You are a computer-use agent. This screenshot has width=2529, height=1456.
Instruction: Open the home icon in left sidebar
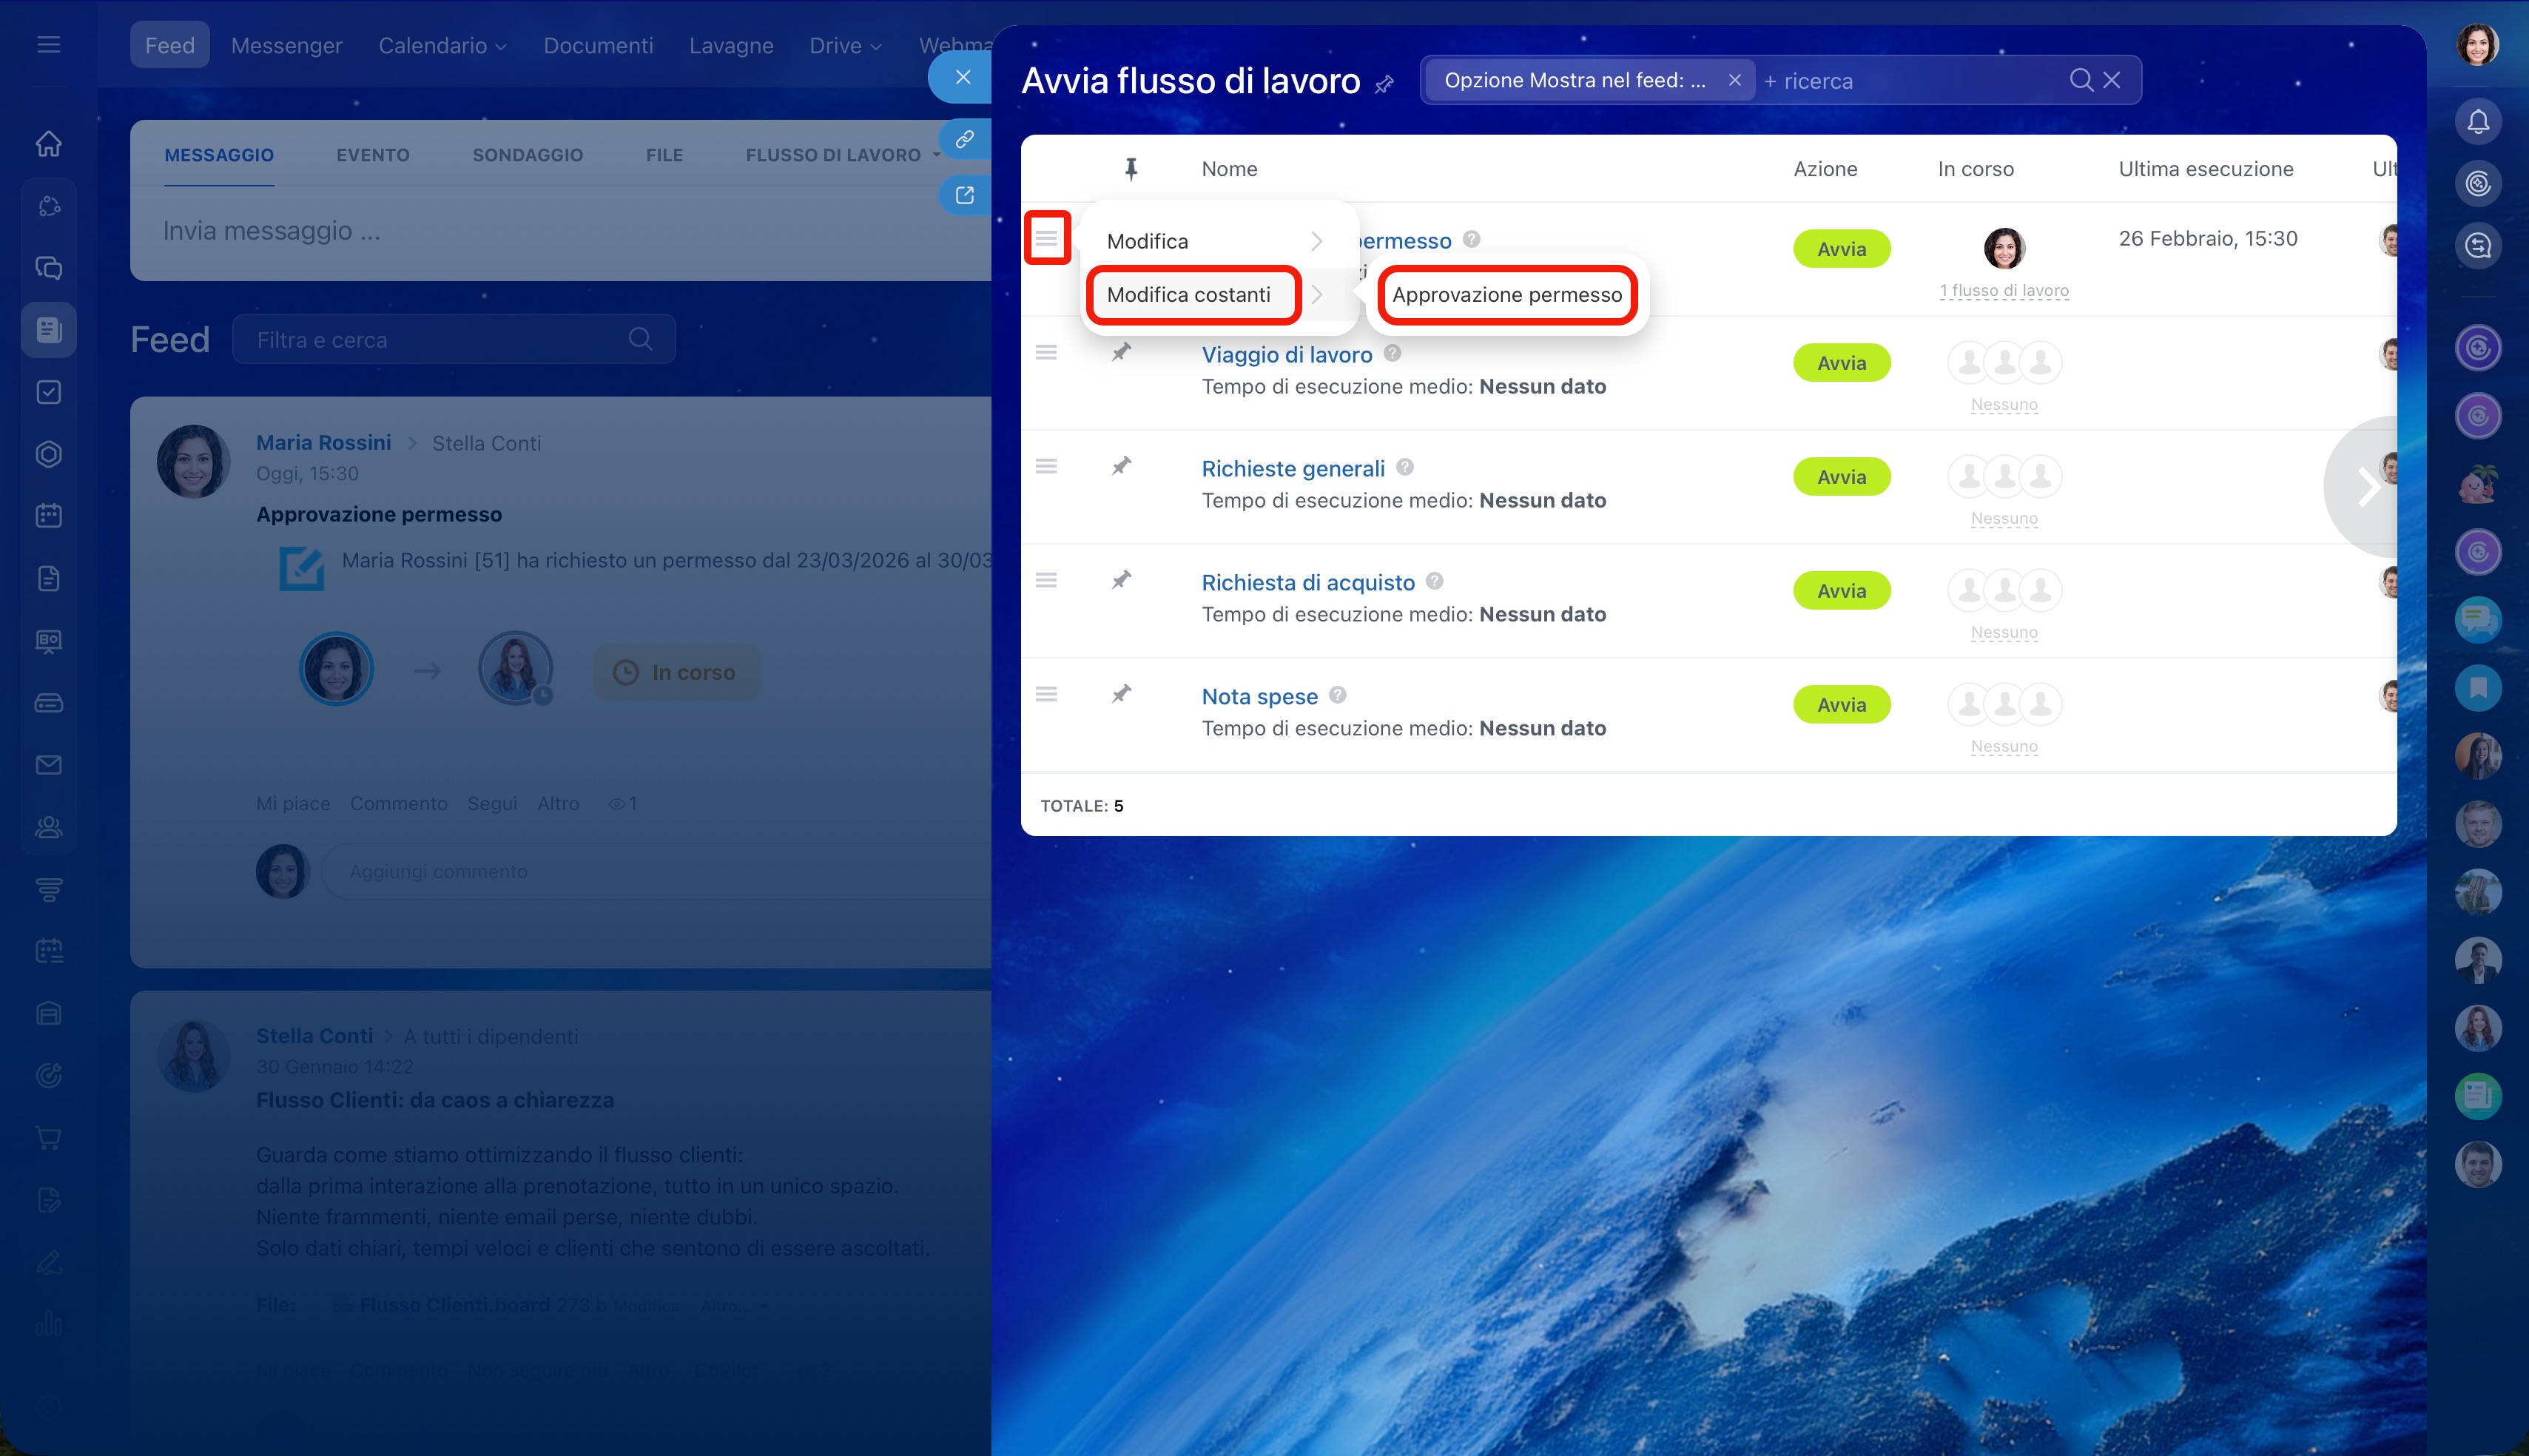(48, 144)
